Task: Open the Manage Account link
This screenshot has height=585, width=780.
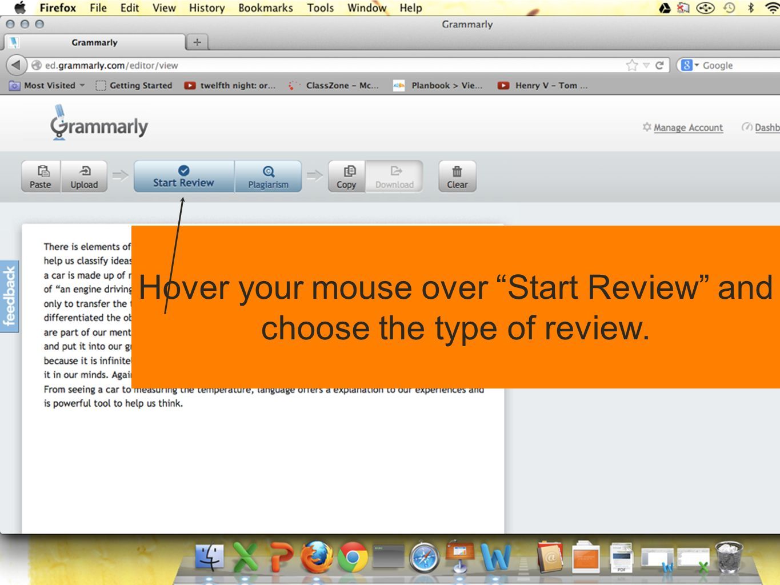Action: click(x=688, y=127)
